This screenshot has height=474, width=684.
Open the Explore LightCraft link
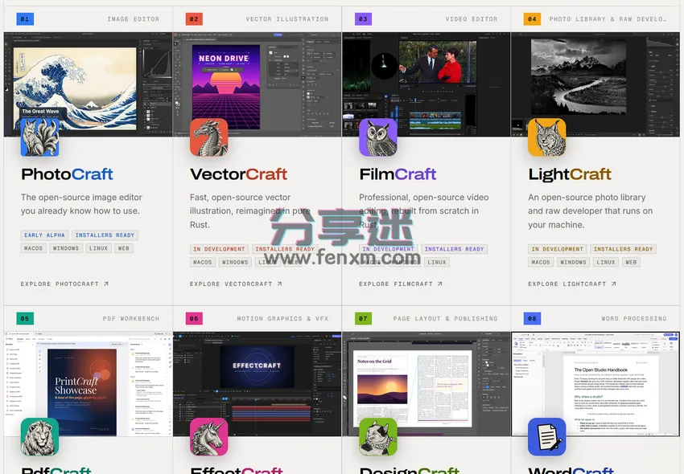[572, 284]
